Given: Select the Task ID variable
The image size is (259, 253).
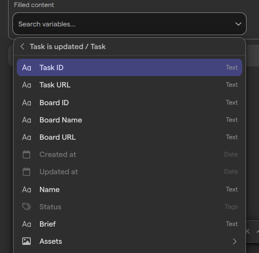Looking at the screenshot, I should point(129,67).
